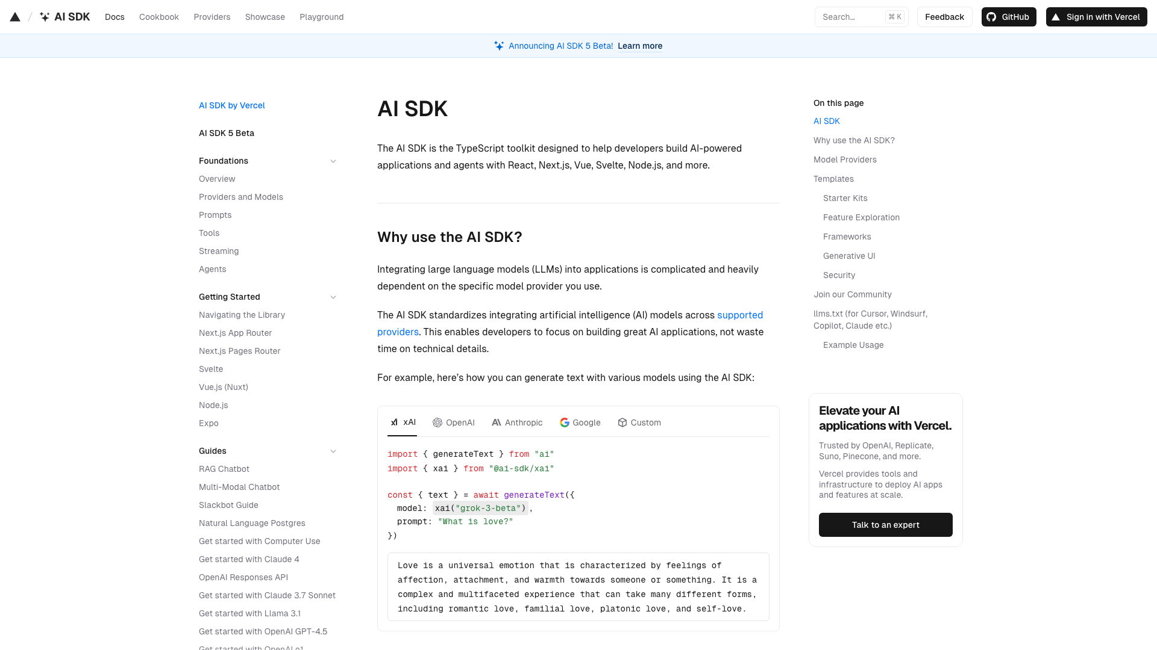
Task: Jump to Security section
Action: click(x=839, y=275)
